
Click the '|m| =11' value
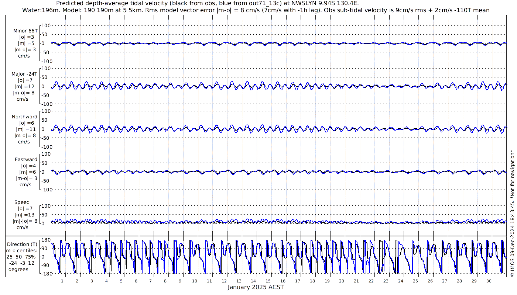pyautogui.click(x=26, y=129)
